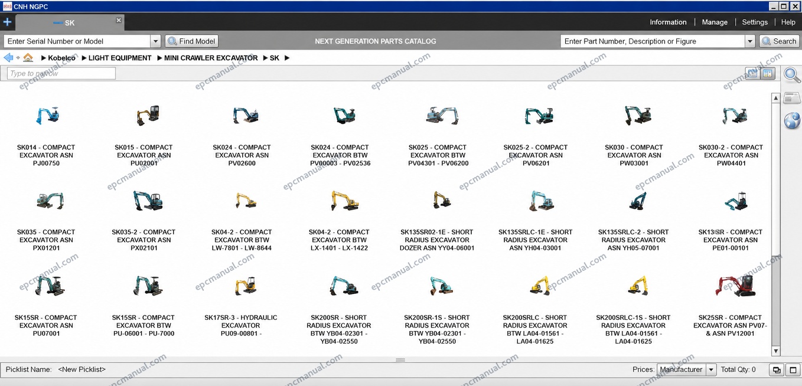
Task: Click scrollbar up arrow in catalog list
Action: pos(776,99)
